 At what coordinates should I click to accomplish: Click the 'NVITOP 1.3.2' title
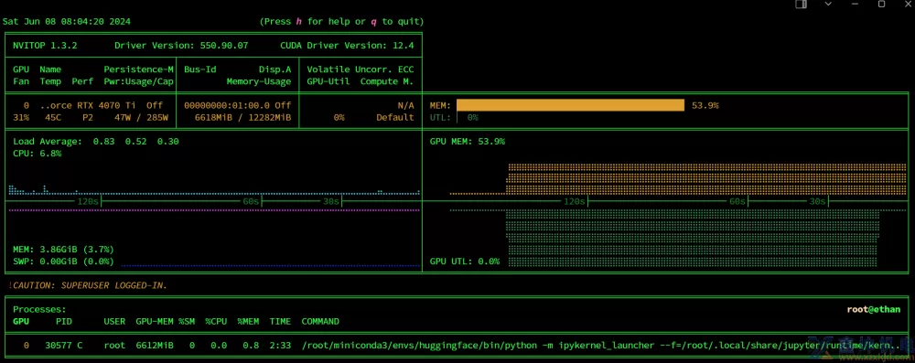click(45, 45)
